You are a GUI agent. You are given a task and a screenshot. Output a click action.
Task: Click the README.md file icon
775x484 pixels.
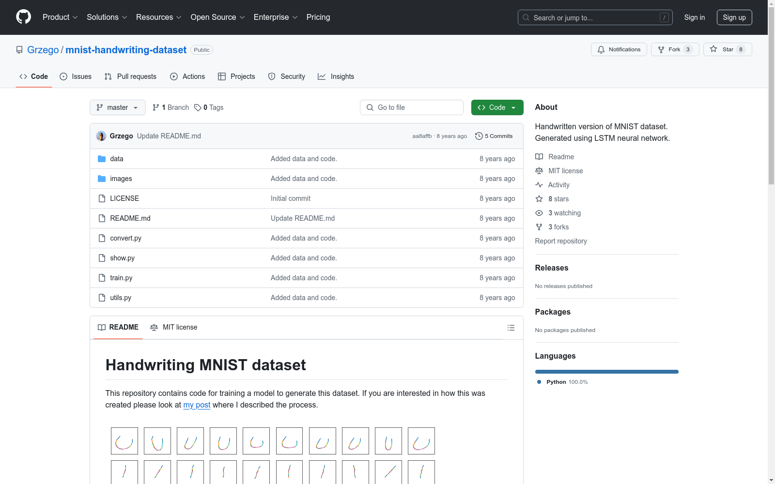pyautogui.click(x=102, y=218)
